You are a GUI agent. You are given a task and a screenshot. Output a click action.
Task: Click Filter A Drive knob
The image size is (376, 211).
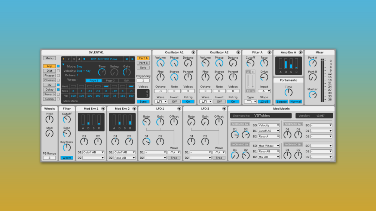264,77
